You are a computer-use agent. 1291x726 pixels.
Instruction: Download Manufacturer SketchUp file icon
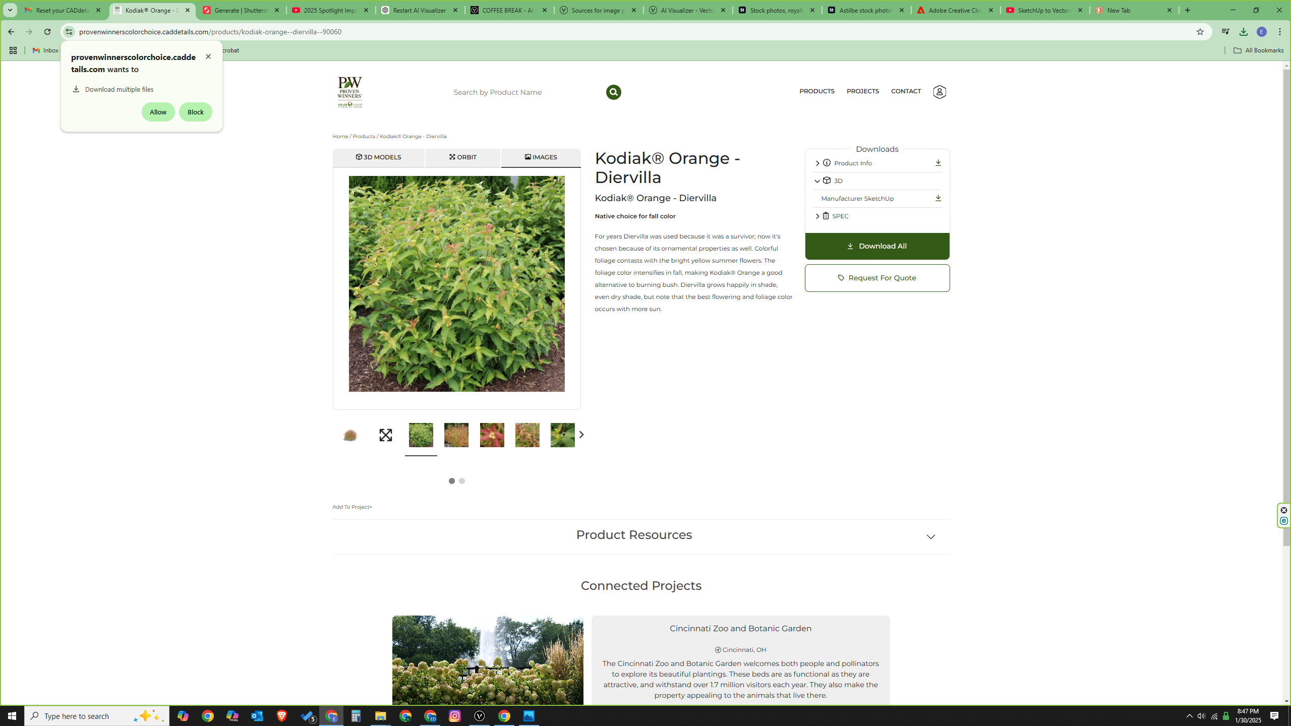pos(937,198)
